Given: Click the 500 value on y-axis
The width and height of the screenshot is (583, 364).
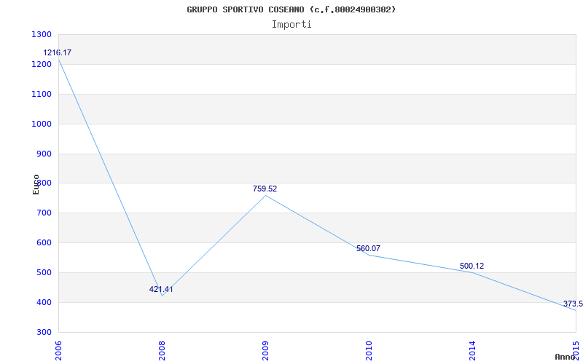Looking at the screenshot, I should (x=44, y=272).
